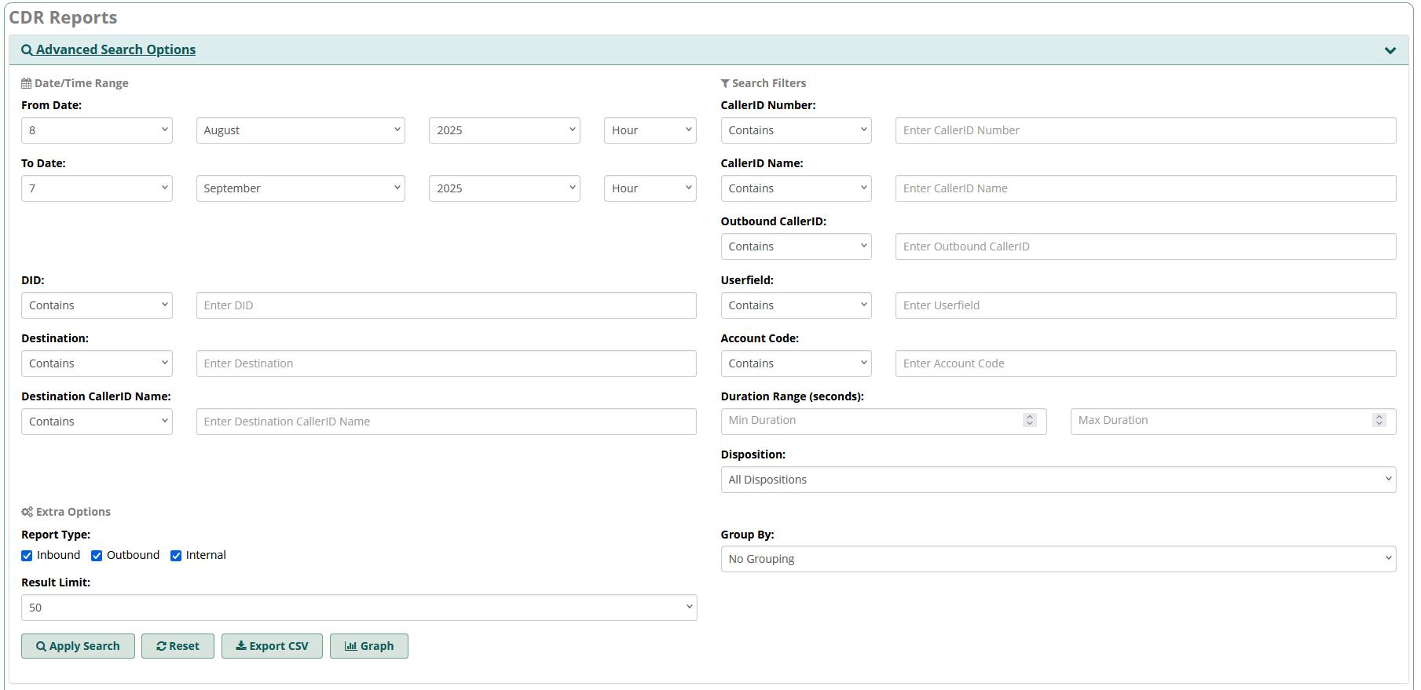Open the Graph view button
Image resolution: width=1421 pixels, height=690 pixels.
click(x=368, y=646)
